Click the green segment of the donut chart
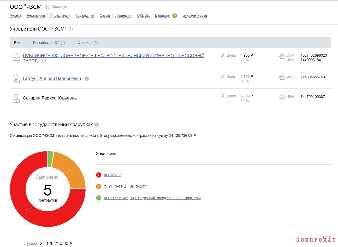Viewport: 338px width, 247px height. [x=51, y=159]
